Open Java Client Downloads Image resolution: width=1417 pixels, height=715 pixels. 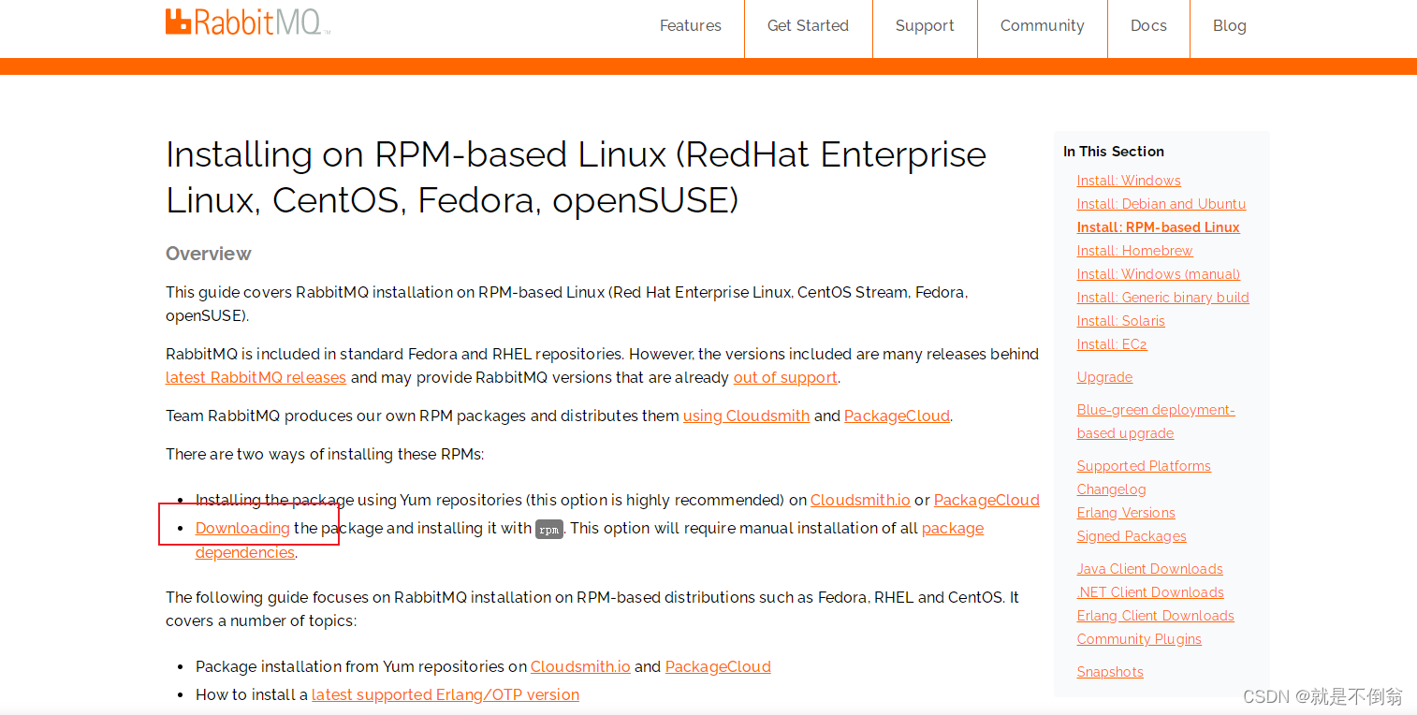(x=1149, y=568)
